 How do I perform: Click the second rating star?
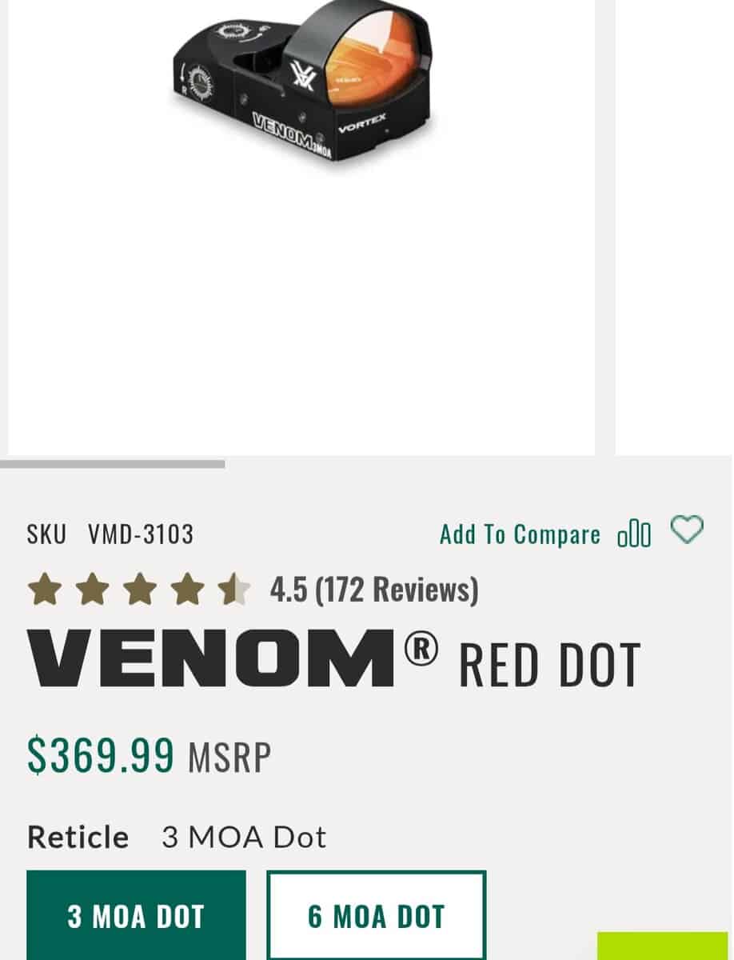tap(92, 590)
